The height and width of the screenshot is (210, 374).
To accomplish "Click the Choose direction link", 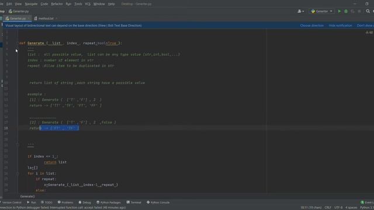I will point(311,26).
